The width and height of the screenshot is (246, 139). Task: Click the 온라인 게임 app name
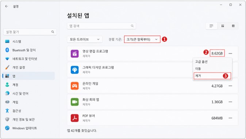91,84
